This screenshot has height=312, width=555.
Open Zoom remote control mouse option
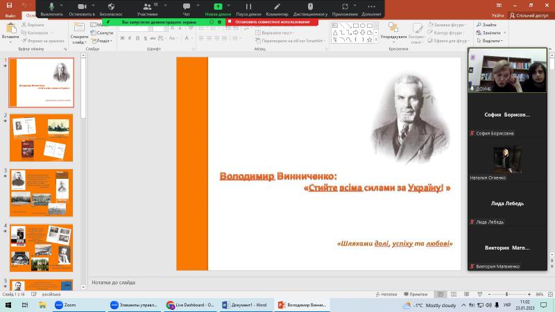(310, 9)
